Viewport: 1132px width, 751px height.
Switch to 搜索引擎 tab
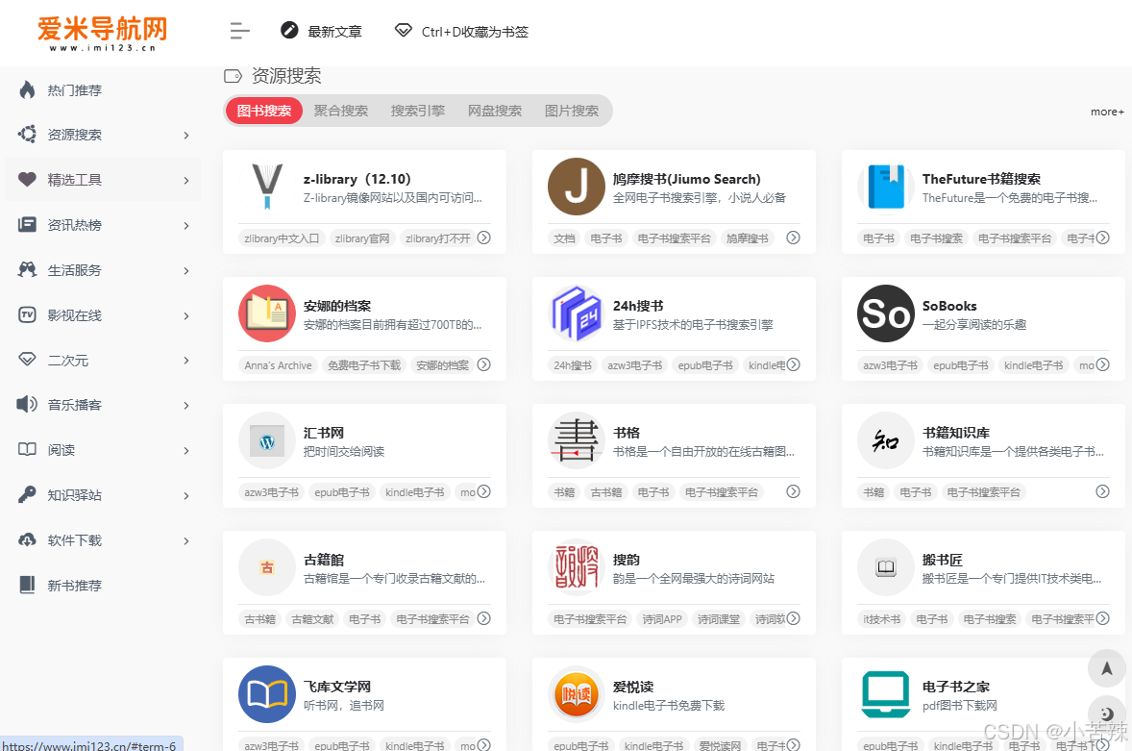(418, 111)
